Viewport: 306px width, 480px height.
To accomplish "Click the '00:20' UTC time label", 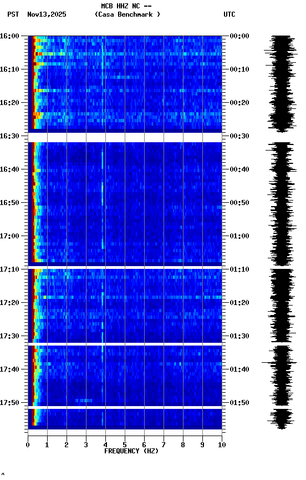I will pos(239,103).
